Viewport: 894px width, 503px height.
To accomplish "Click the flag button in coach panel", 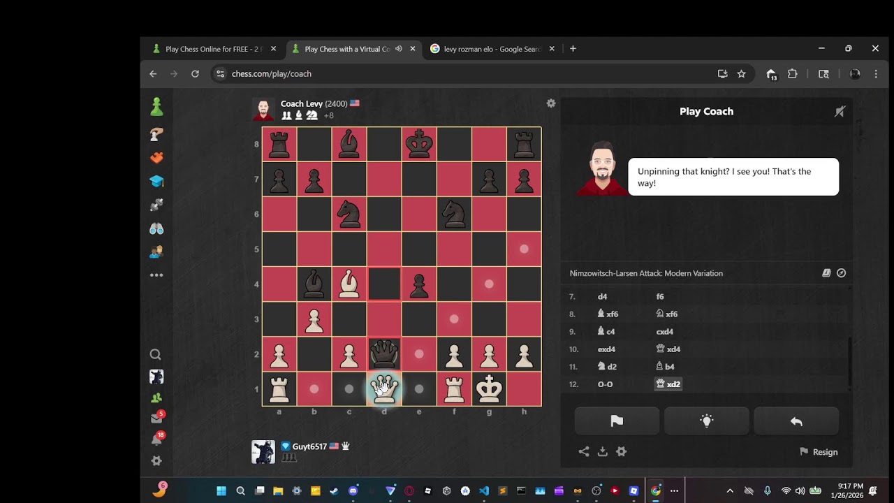I will coord(617,421).
